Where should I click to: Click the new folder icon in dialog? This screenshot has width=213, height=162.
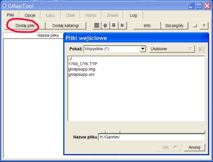(x=201, y=49)
